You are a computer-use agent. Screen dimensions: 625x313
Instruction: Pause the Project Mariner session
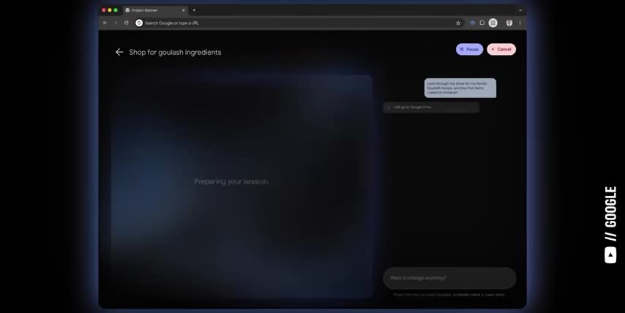click(469, 49)
